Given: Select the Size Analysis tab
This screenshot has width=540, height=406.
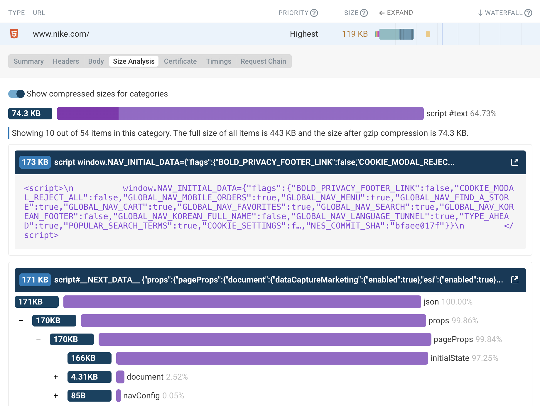Looking at the screenshot, I should [134, 61].
